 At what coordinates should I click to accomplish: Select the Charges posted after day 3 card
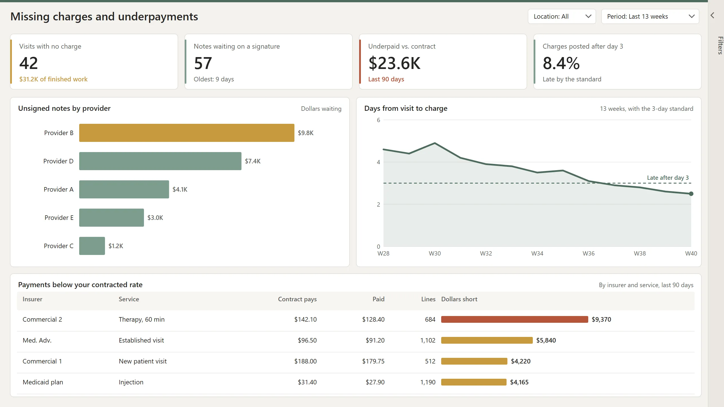coord(617,62)
